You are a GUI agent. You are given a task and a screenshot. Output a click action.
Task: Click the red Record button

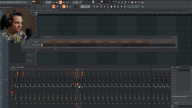pyautogui.click(x=44, y=2)
